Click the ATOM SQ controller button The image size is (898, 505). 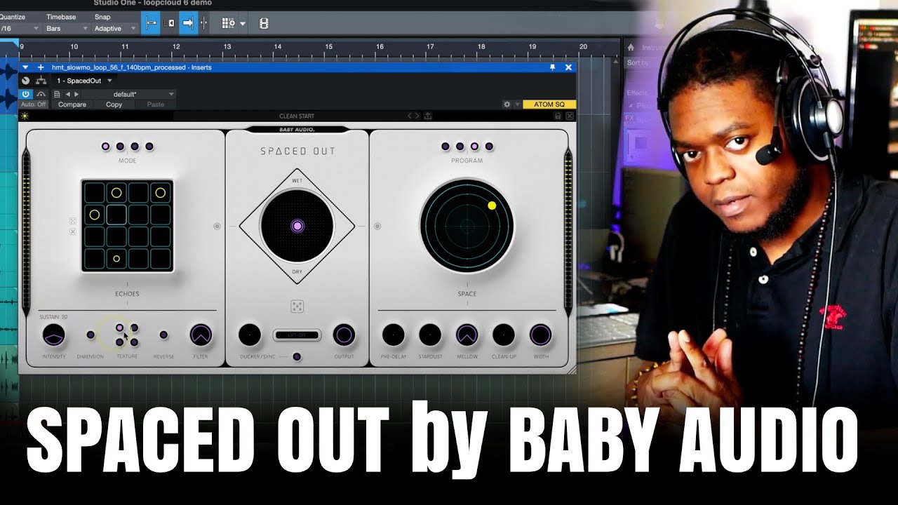(x=549, y=105)
